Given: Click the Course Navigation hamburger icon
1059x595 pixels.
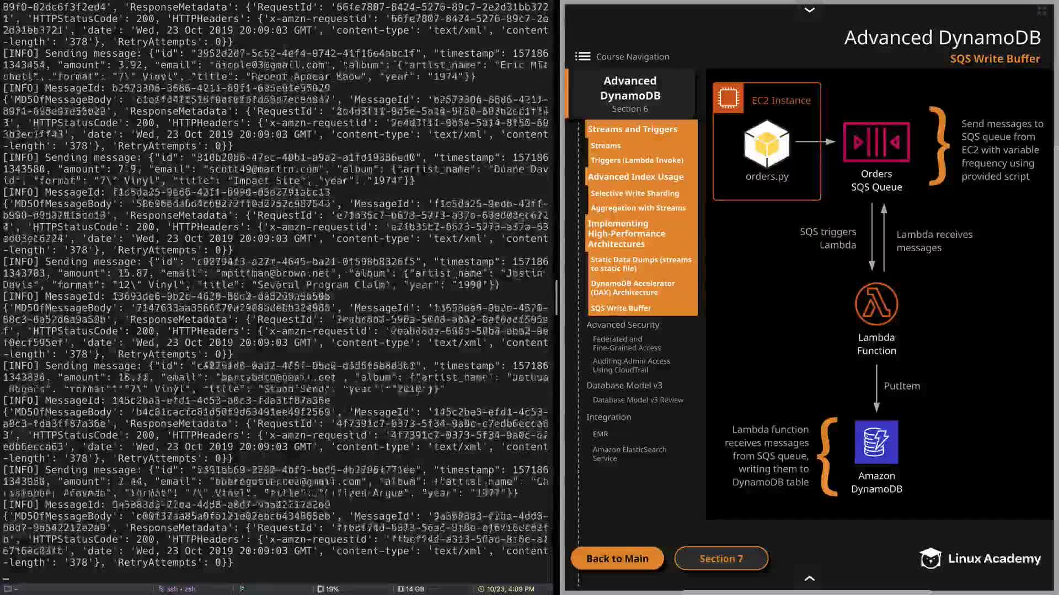Looking at the screenshot, I should [x=582, y=56].
